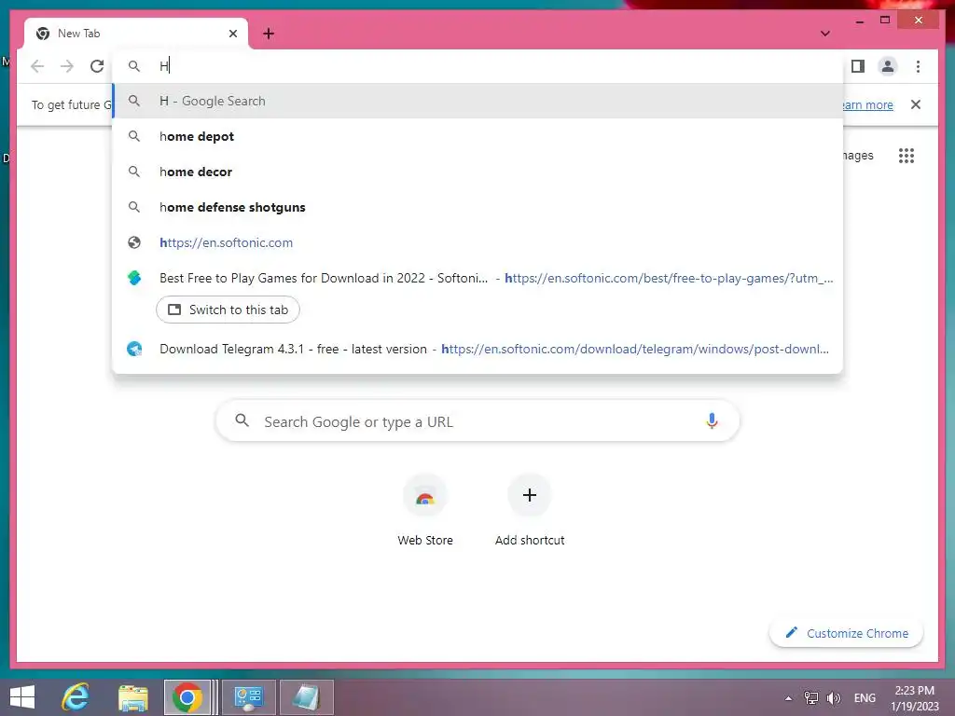Open File Explorer from the taskbar

point(132,697)
